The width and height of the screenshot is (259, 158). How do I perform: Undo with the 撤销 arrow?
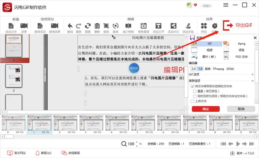click(x=70, y=26)
